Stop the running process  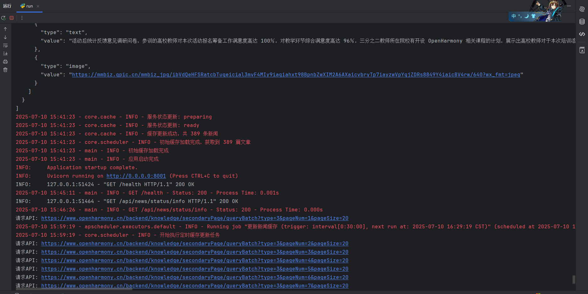(x=12, y=18)
